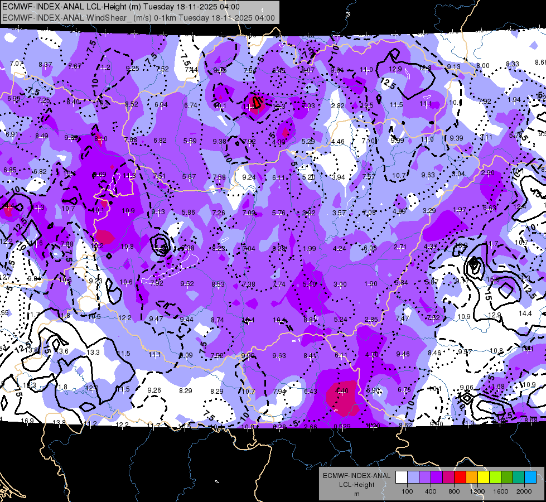This screenshot has width=546, height=502.
Task: Click the map value 9.26
Action: point(154,390)
